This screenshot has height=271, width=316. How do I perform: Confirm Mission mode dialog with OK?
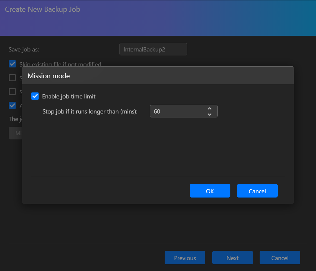tap(210, 191)
